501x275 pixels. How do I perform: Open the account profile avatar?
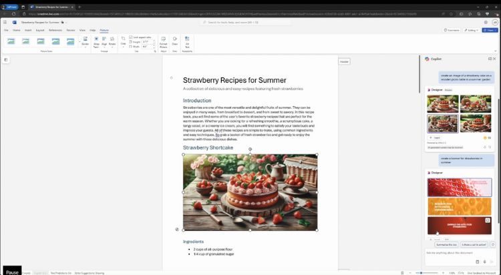(x=495, y=22)
